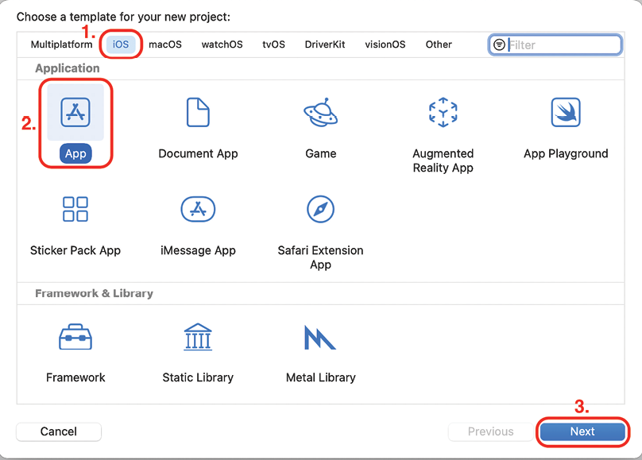The height and width of the screenshot is (460, 642).
Task: Focus the Filter text field
Action: 555,44
